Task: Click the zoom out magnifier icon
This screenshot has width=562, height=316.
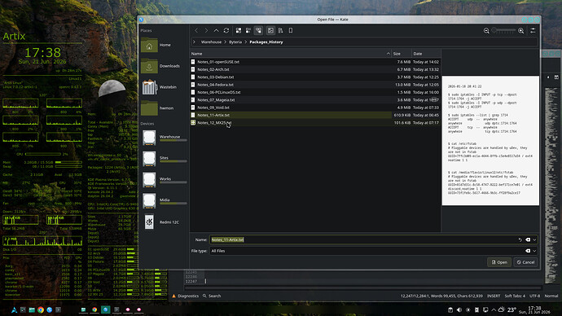Action: point(486,31)
